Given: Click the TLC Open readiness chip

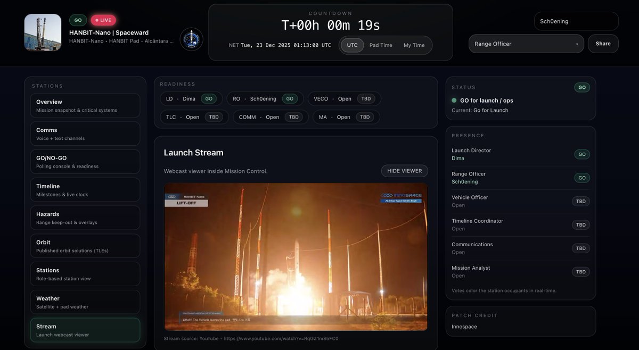Looking at the screenshot, I should 194,117.
